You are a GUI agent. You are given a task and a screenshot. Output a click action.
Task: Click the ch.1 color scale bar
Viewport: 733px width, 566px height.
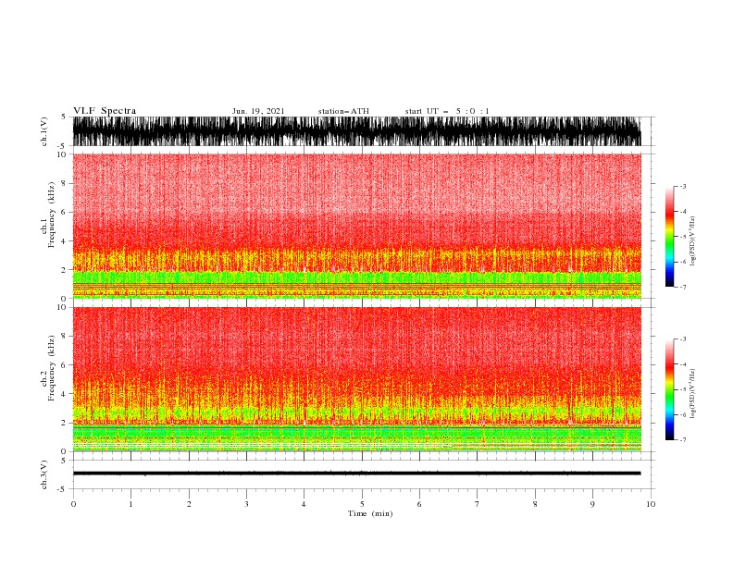(669, 237)
